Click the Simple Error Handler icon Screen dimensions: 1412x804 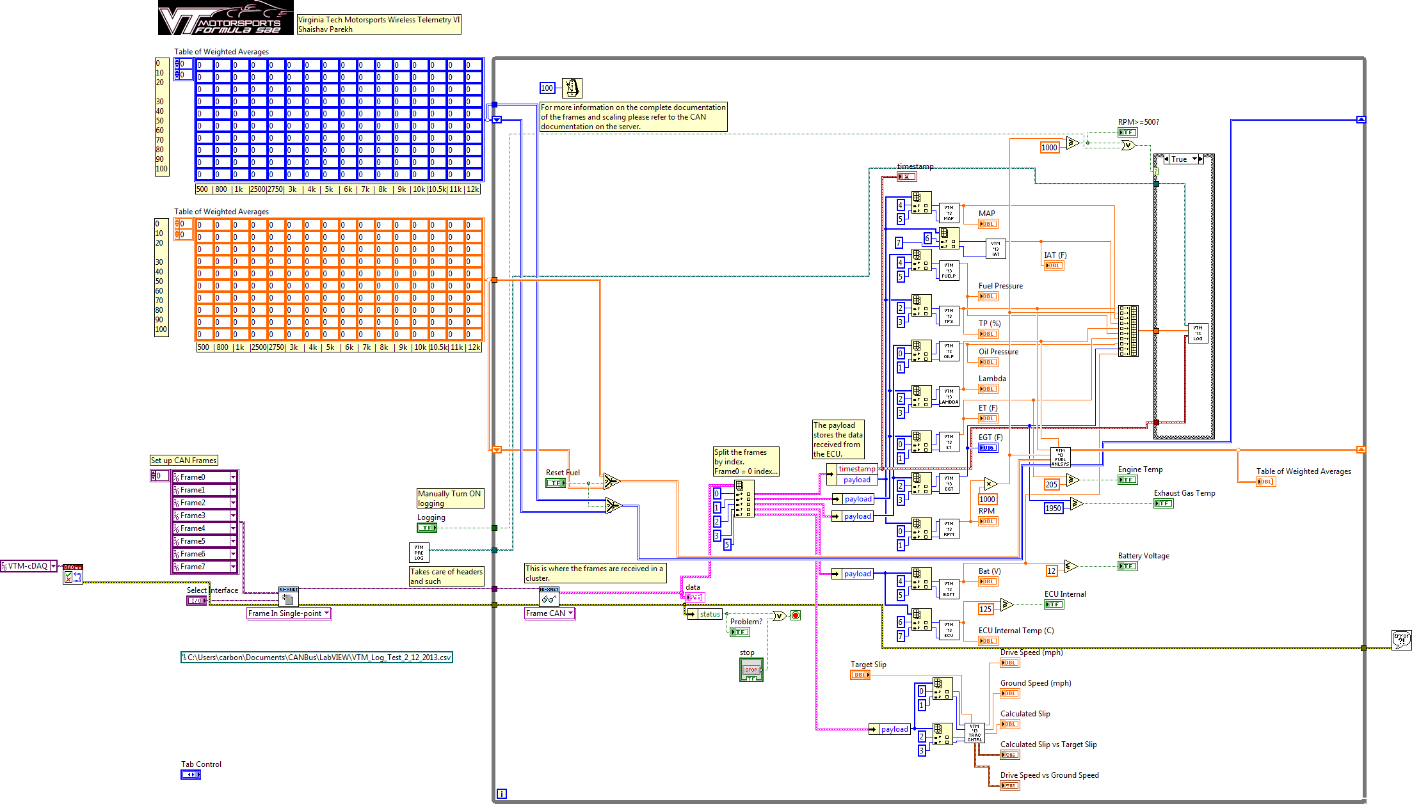(x=1401, y=640)
